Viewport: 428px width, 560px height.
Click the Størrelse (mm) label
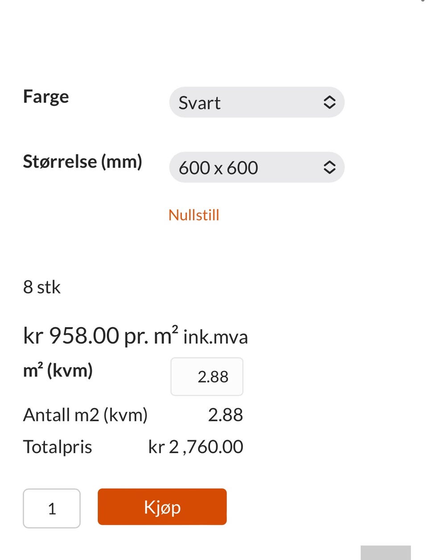[x=82, y=161]
